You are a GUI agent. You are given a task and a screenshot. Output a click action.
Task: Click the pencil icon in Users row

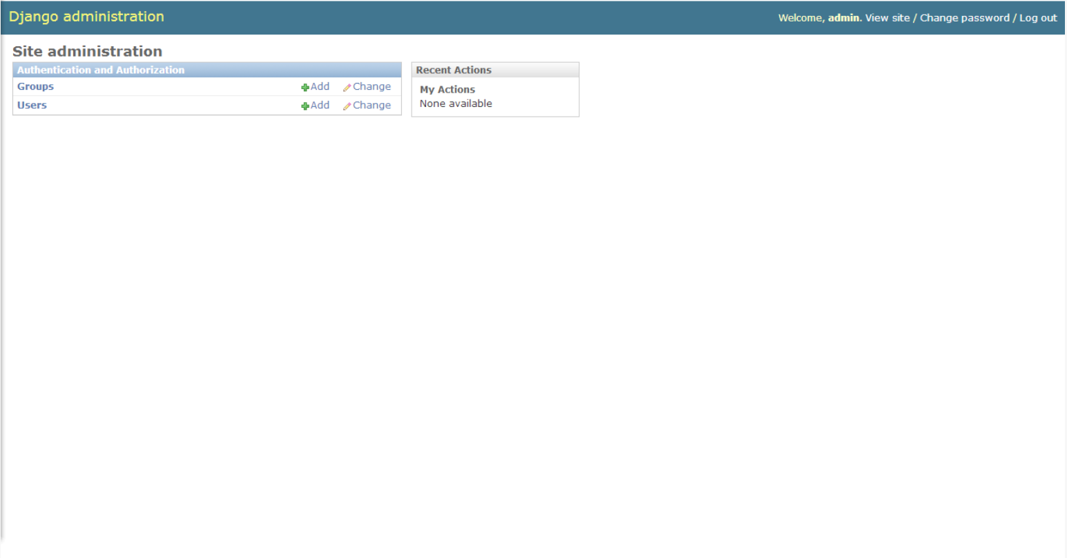click(347, 106)
